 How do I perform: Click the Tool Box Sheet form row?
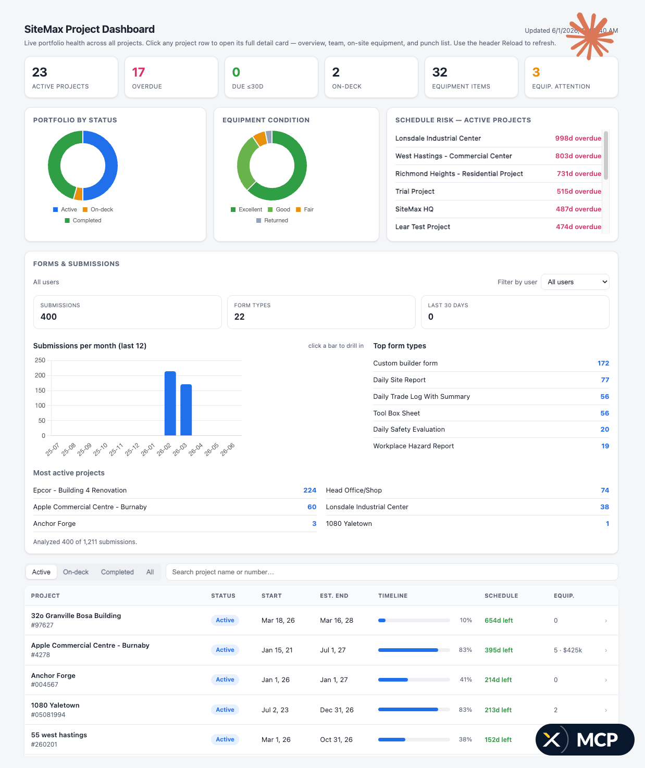click(x=491, y=413)
